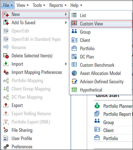Click Group label in New submenu
133x150 pixels.
(85, 32)
